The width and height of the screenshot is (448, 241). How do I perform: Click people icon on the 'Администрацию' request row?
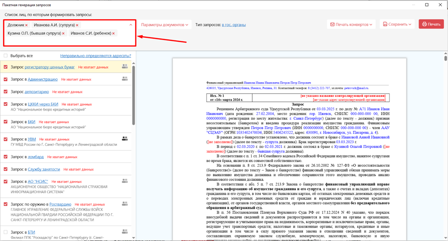125,79
